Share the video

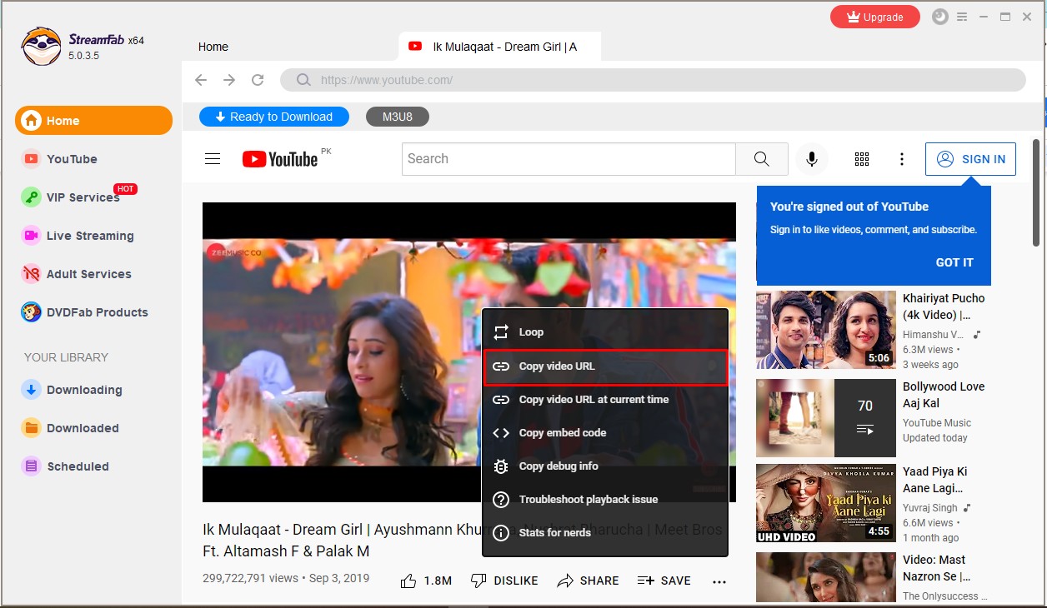pyautogui.click(x=589, y=581)
